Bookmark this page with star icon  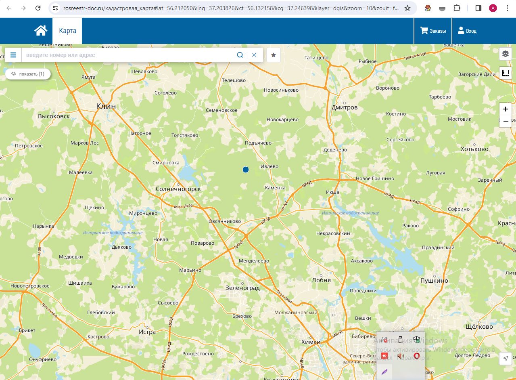click(x=407, y=8)
